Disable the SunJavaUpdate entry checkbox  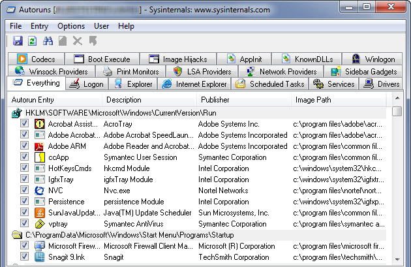24,212
